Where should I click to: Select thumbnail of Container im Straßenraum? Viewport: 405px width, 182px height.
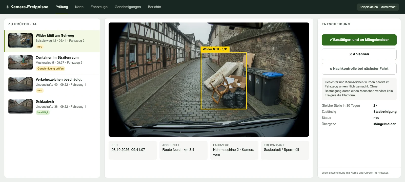point(21,62)
